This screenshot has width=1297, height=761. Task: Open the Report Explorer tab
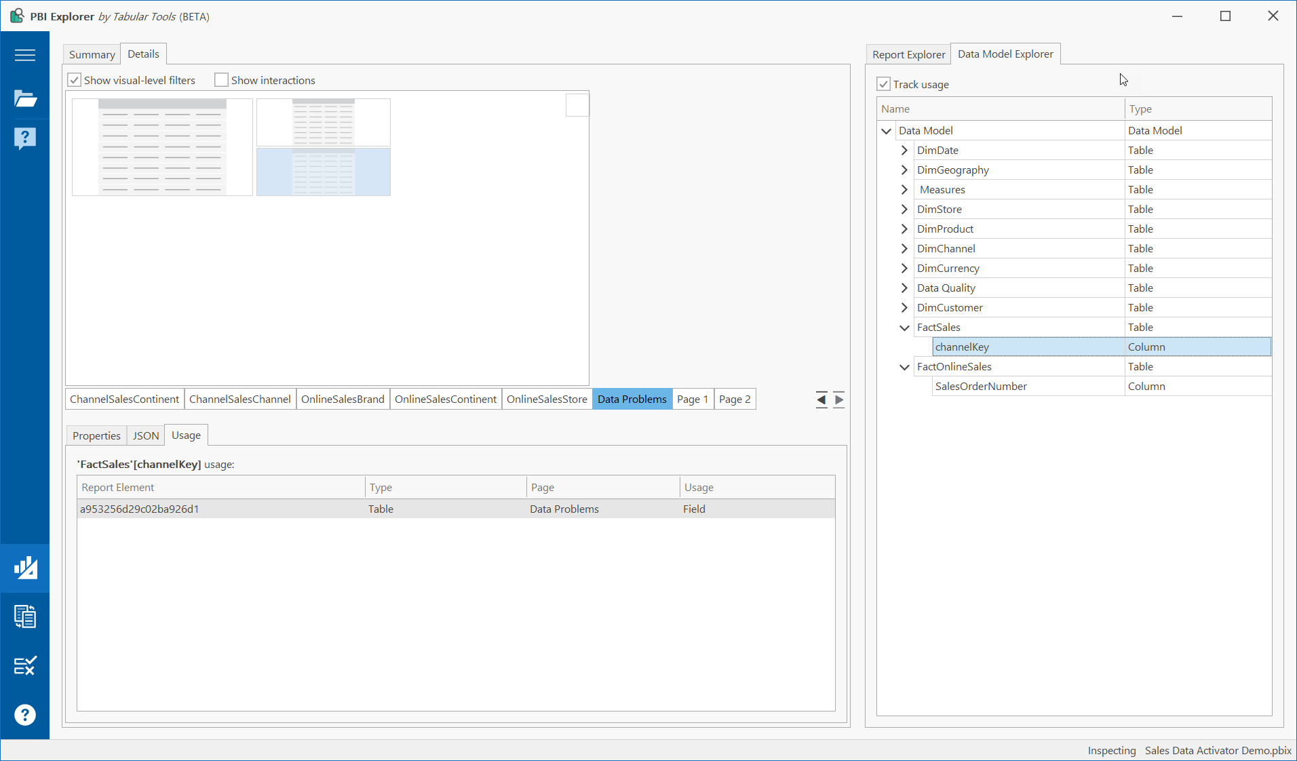coord(908,54)
